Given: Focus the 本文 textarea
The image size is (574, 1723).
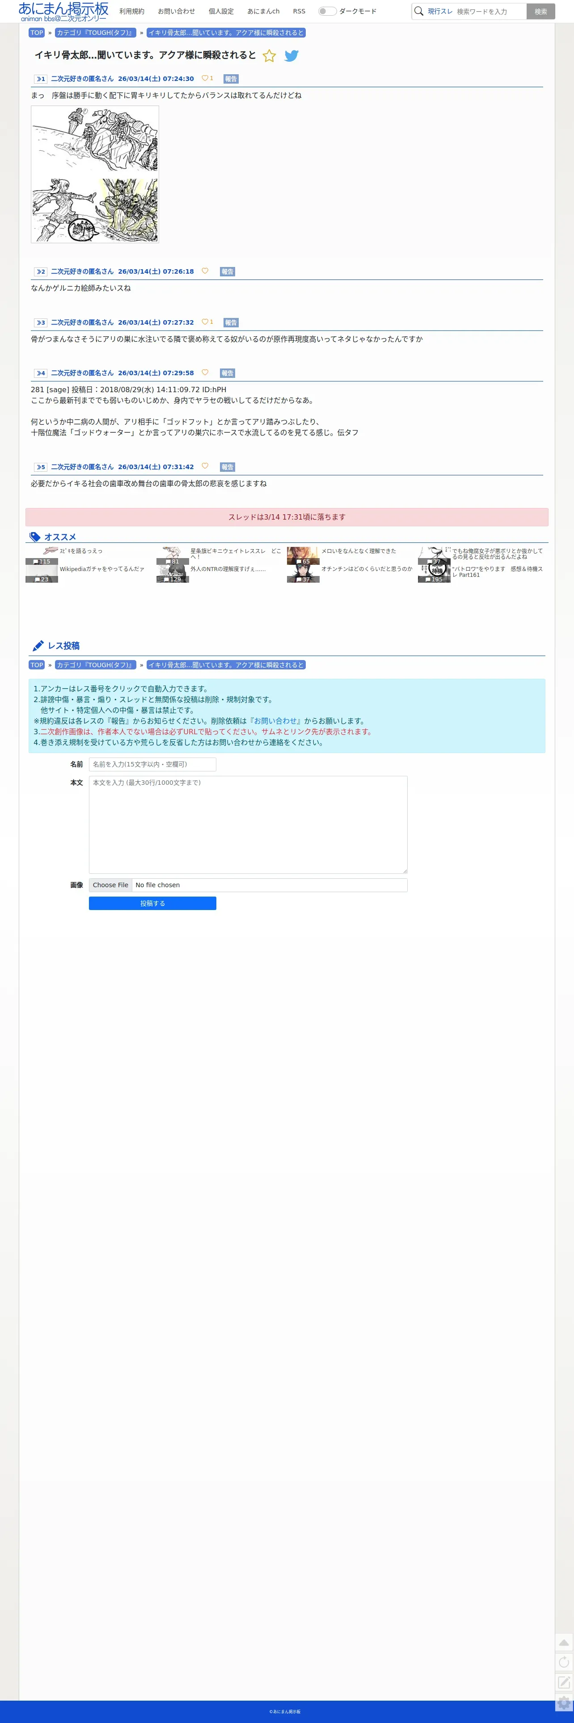Looking at the screenshot, I should pos(248,825).
